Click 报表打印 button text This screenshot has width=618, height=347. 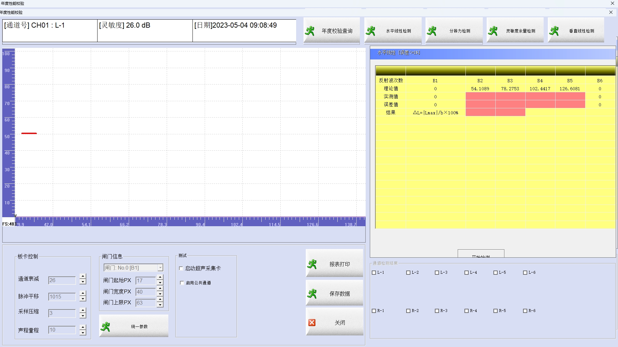point(340,264)
